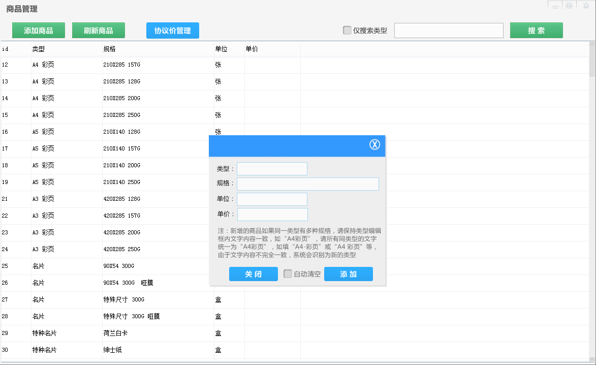Viewport: 596px width, 365px height.
Task: Minimize the 商品管理 window
Action: point(555,6)
